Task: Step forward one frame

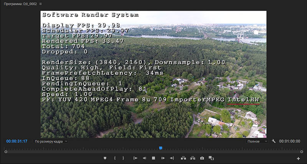Action: pyautogui.click(x=163, y=158)
